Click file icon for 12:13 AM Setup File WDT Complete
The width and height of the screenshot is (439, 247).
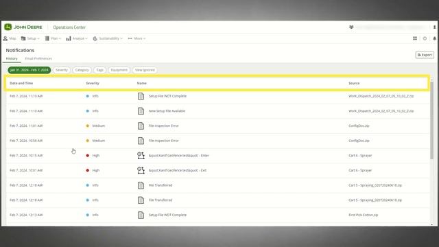(x=141, y=215)
